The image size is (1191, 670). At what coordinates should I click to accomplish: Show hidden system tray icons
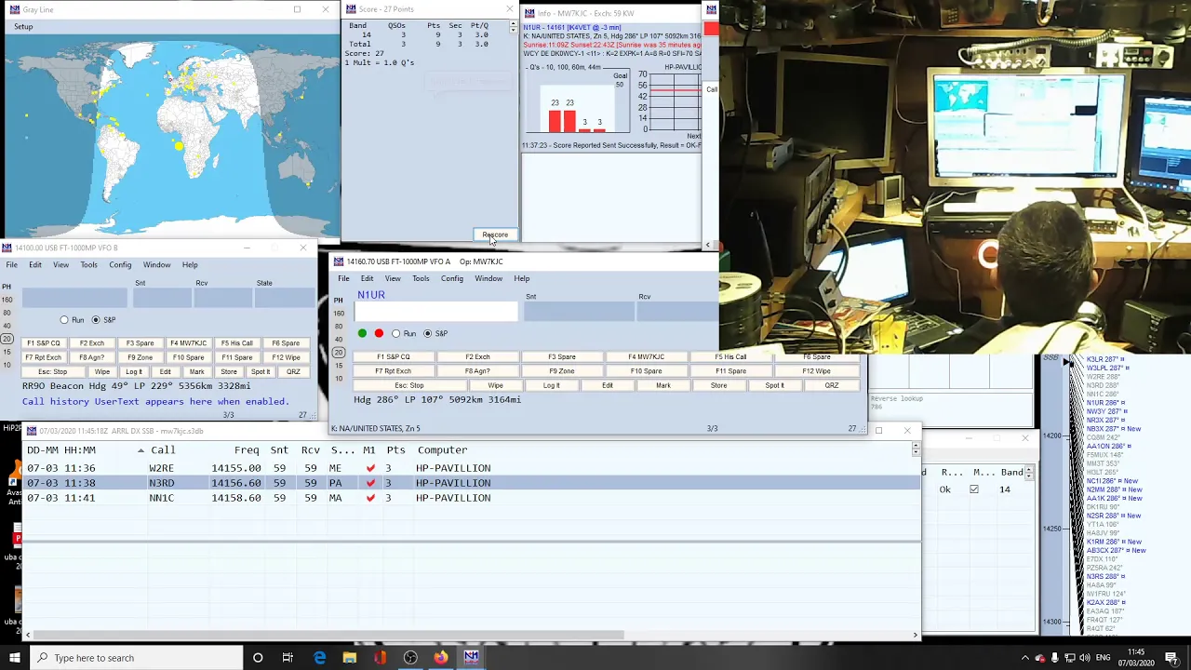[1025, 658]
